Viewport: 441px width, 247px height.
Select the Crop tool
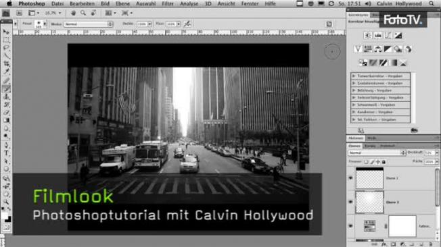(6, 63)
